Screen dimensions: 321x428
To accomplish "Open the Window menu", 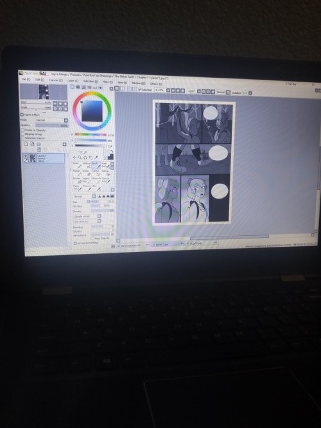I will point(139,83).
